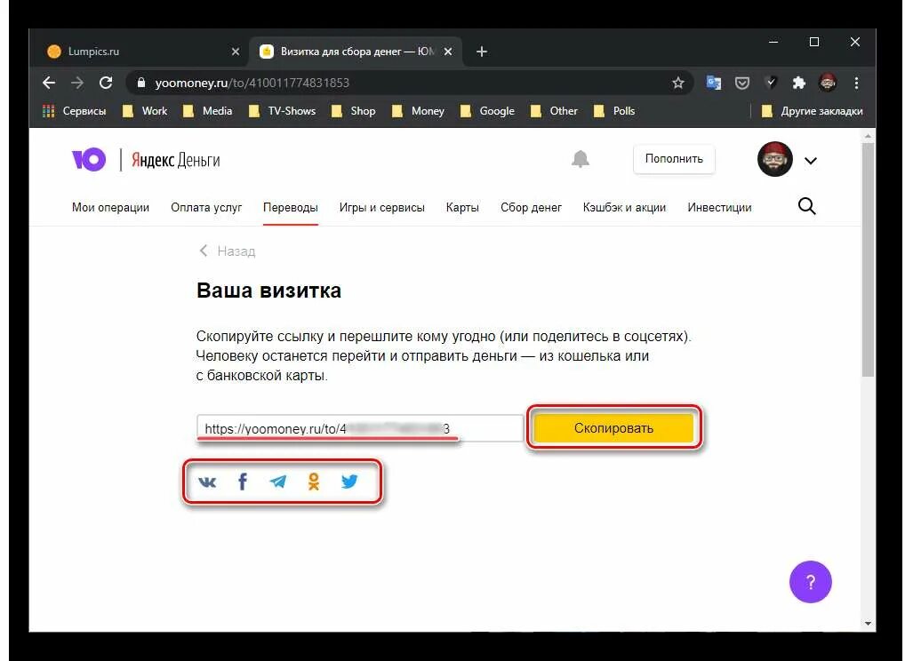The height and width of the screenshot is (661, 905).
Task: Close the Визитка для сбора денег tab
Action: 448,52
